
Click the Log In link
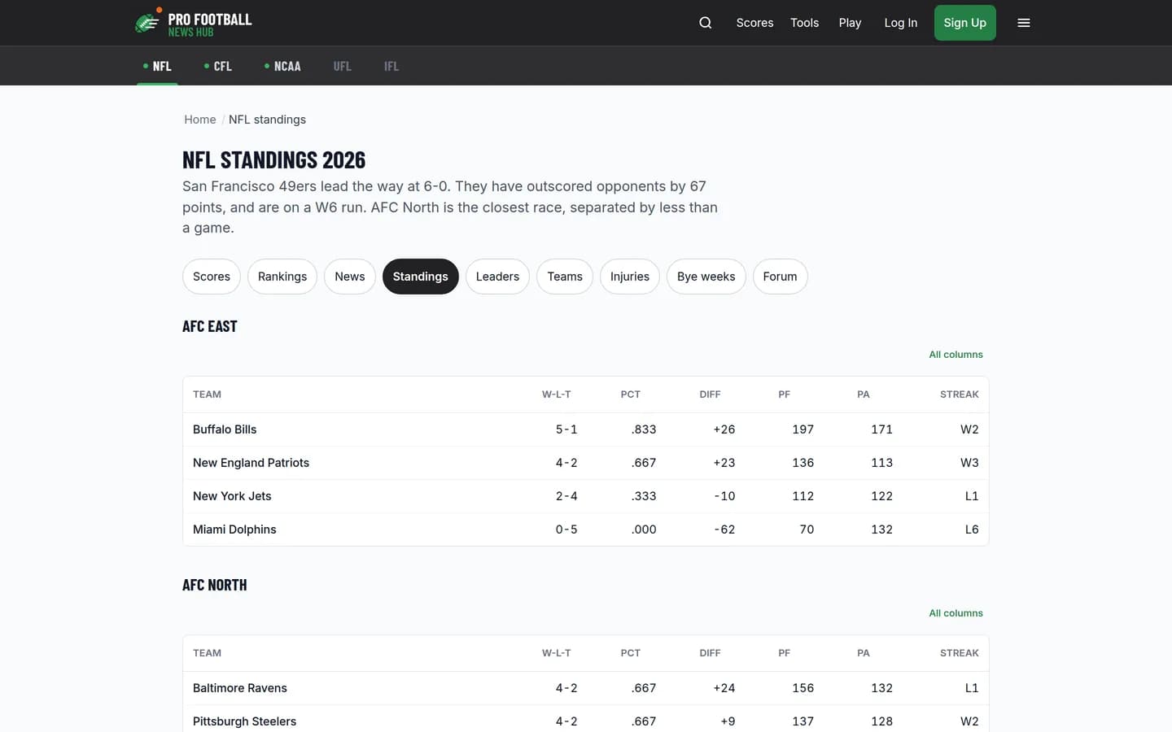point(900,23)
